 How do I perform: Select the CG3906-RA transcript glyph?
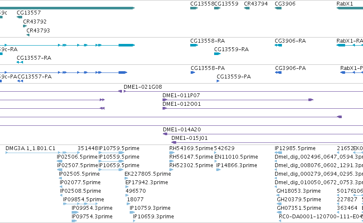coord(278,45)
